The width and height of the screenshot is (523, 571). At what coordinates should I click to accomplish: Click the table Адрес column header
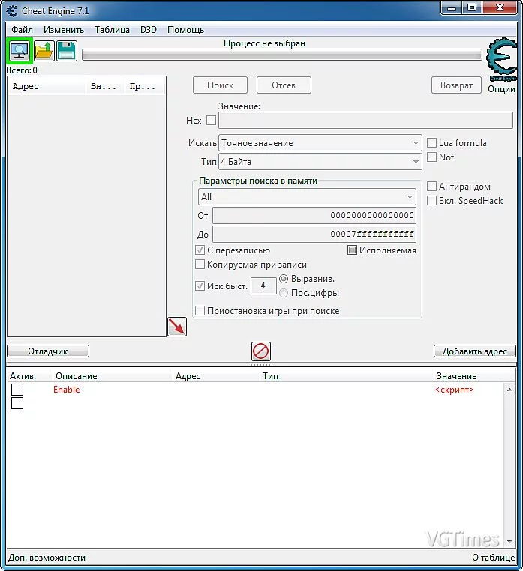coord(216,376)
